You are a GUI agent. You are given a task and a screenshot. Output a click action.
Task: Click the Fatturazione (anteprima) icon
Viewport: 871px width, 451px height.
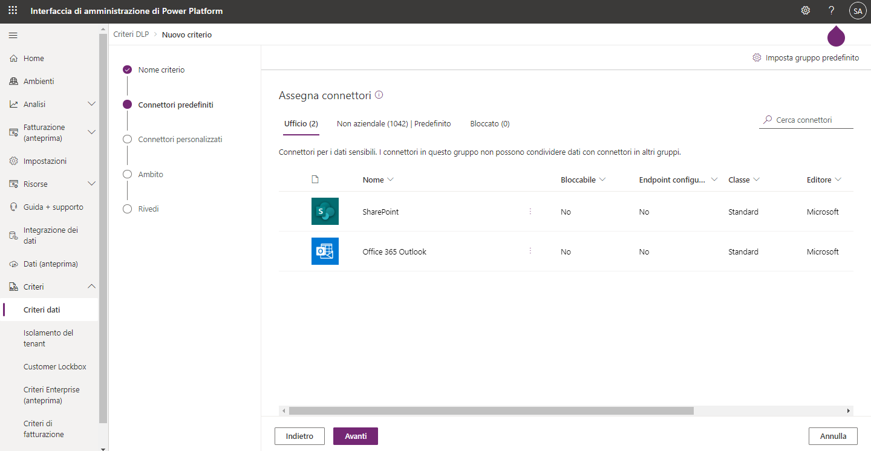click(13, 132)
